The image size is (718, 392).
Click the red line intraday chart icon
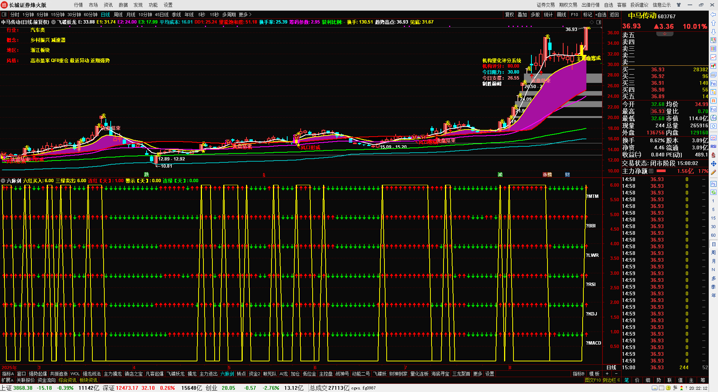click(x=714, y=57)
